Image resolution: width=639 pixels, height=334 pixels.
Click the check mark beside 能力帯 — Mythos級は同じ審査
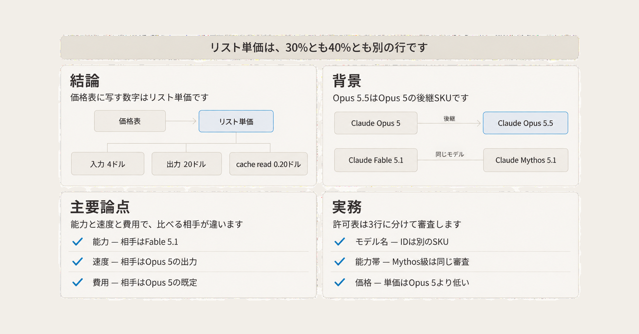(339, 262)
